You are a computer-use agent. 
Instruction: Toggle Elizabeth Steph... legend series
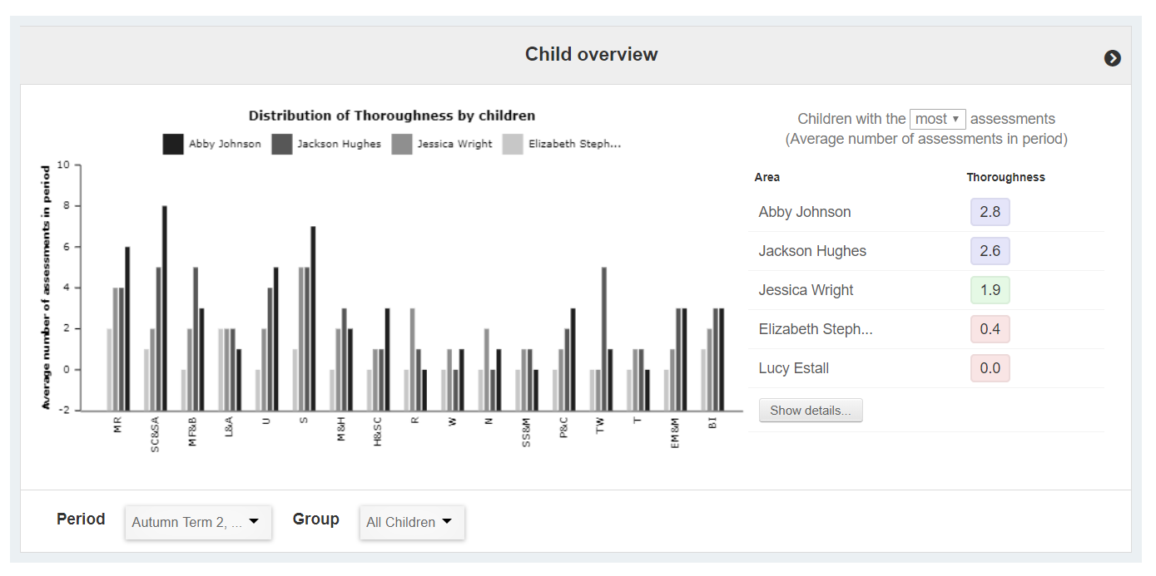tap(562, 144)
